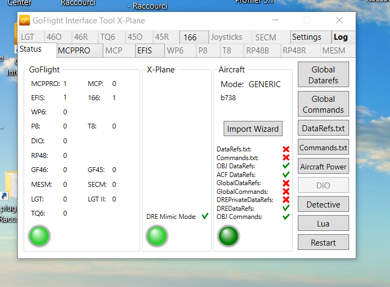
Task: Click the Restart button
Action: [323, 242]
